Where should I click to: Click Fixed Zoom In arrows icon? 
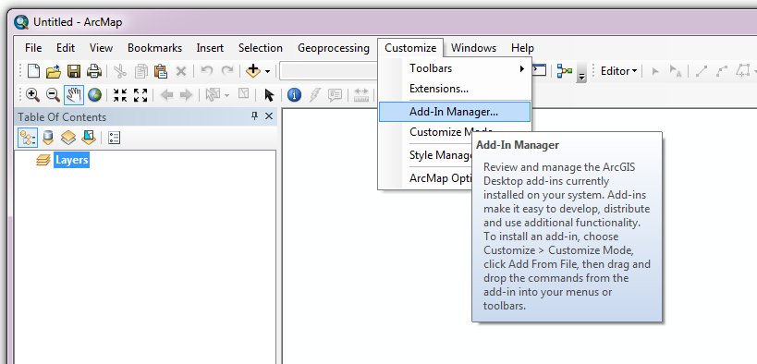click(x=120, y=94)
